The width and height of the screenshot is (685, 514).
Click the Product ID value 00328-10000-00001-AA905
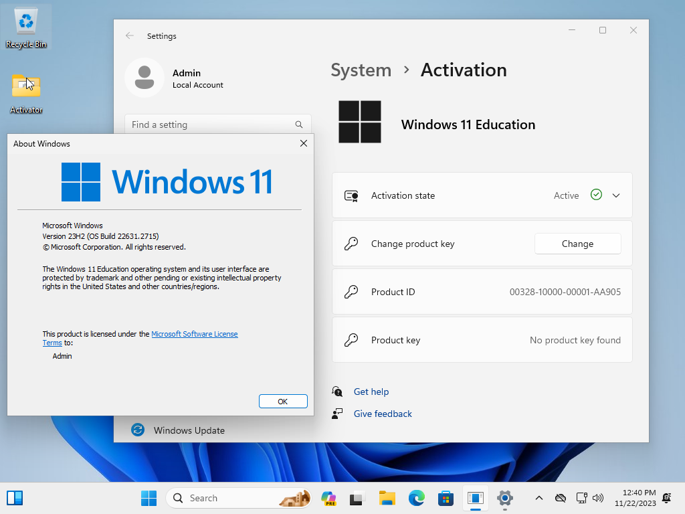(x=565, y=292)
